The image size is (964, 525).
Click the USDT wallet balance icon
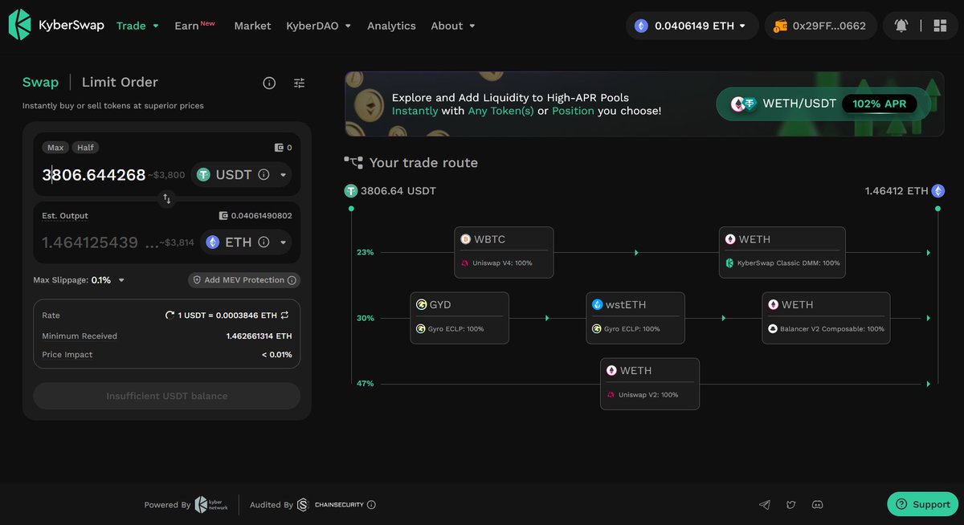point(279,148)
